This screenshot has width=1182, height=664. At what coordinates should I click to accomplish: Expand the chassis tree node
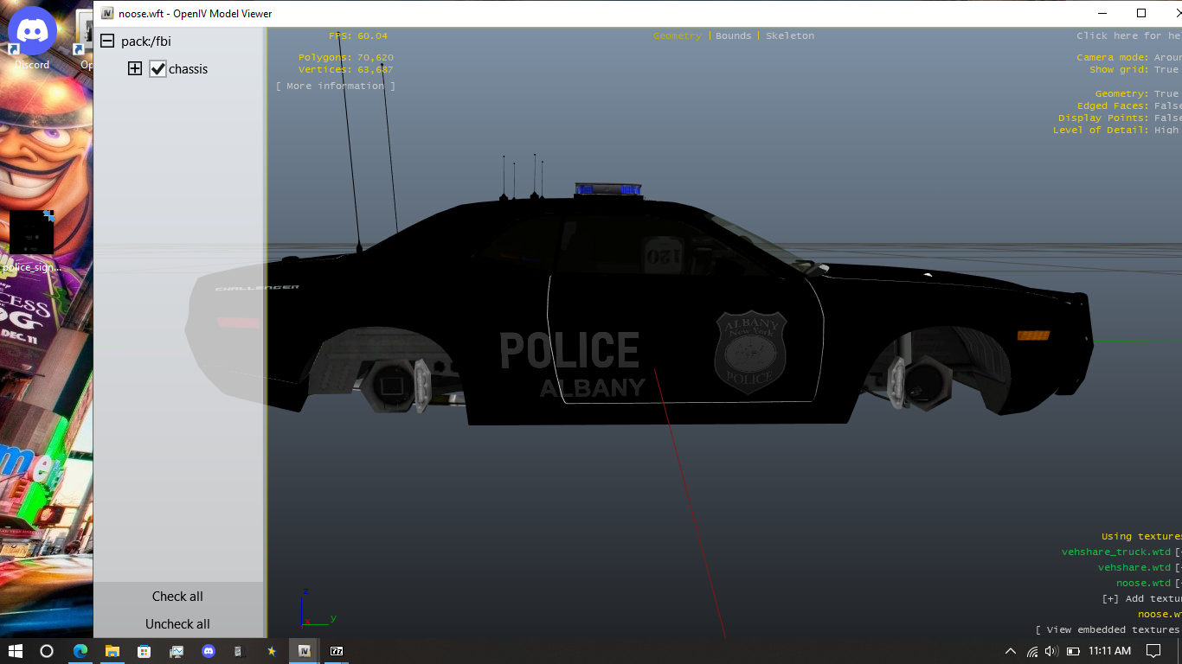point(135,69)
